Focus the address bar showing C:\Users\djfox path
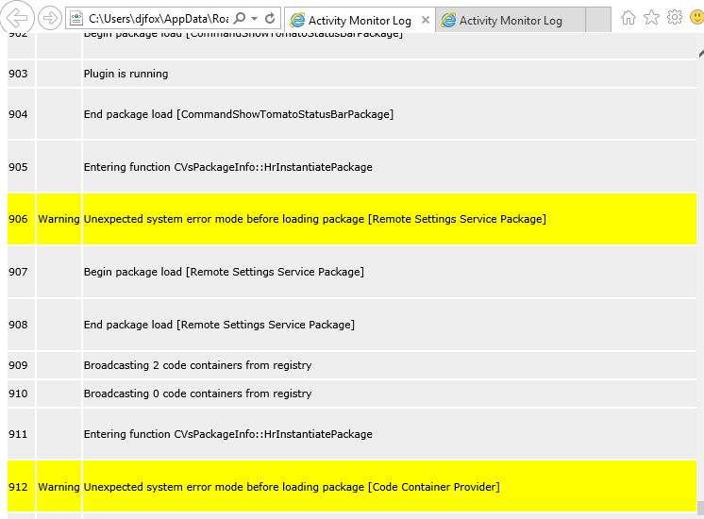The width and height of the screenshot is (704, 519). tap(159, 19)
